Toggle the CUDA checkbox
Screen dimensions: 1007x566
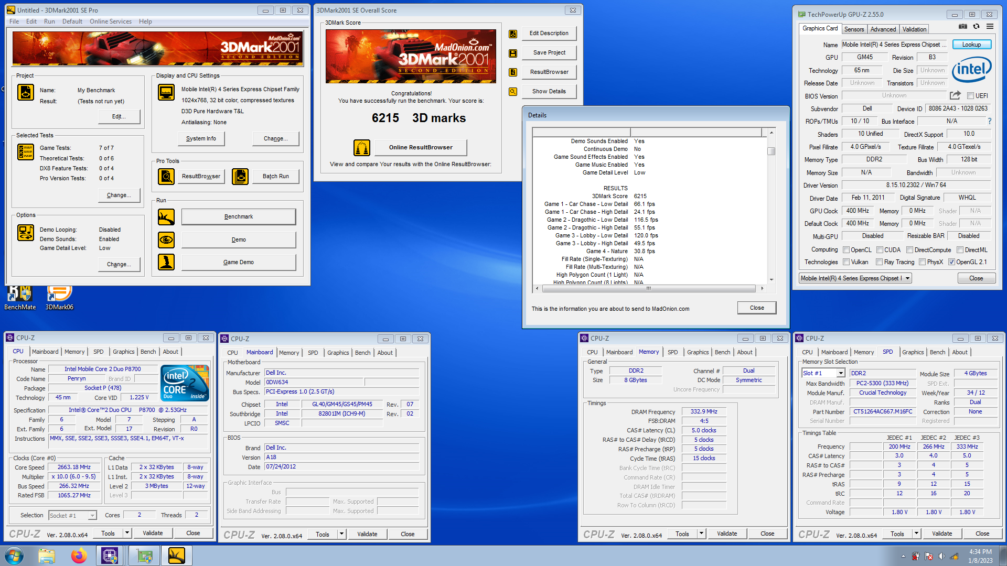pos(880,250)
